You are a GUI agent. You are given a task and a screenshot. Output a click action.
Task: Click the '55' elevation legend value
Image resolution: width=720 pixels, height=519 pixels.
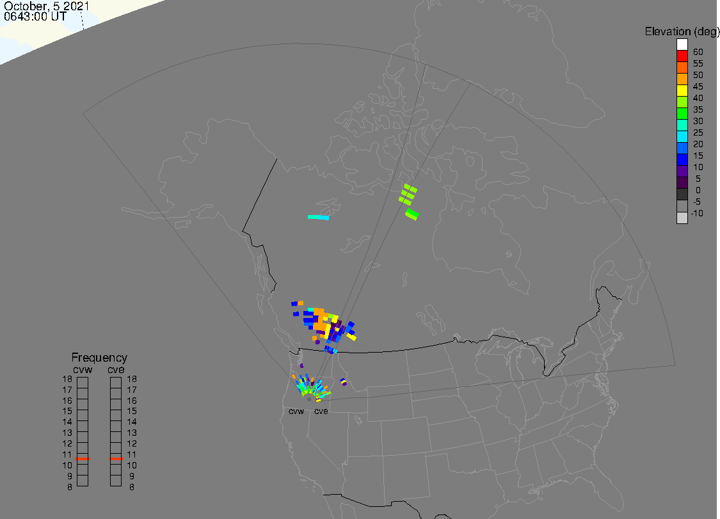pyautogui.click(x=698, y=63)
